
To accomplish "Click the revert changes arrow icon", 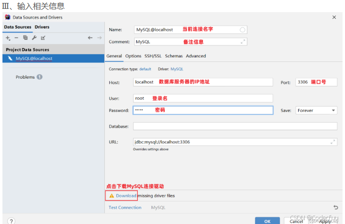I will click(x=336, y=207).
